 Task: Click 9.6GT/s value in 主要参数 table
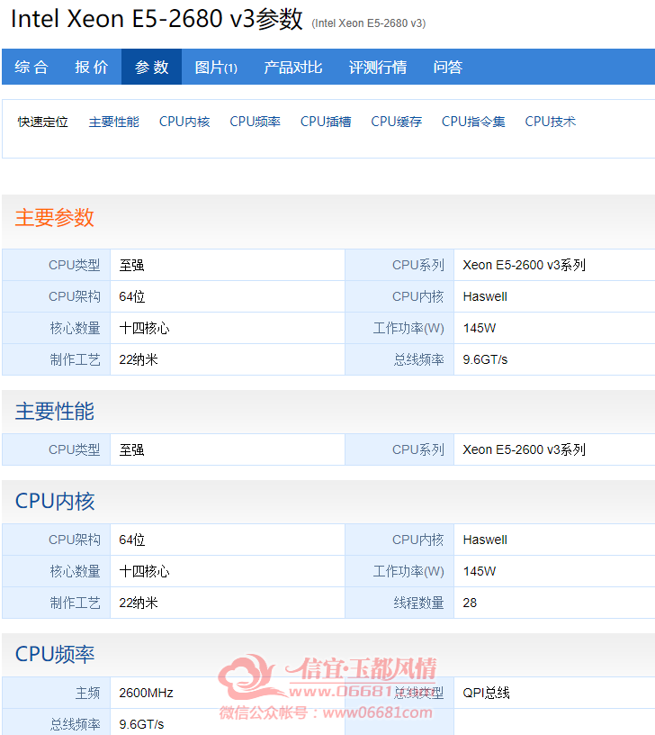point(485,359)
